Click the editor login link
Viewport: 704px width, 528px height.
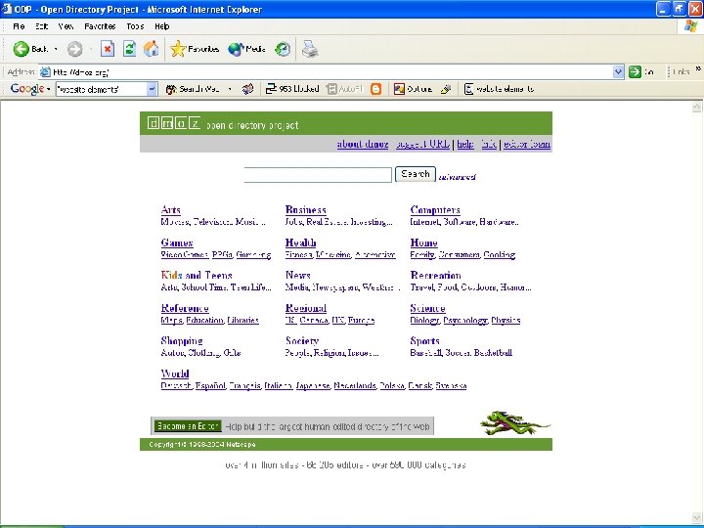[x=527, y=144]
